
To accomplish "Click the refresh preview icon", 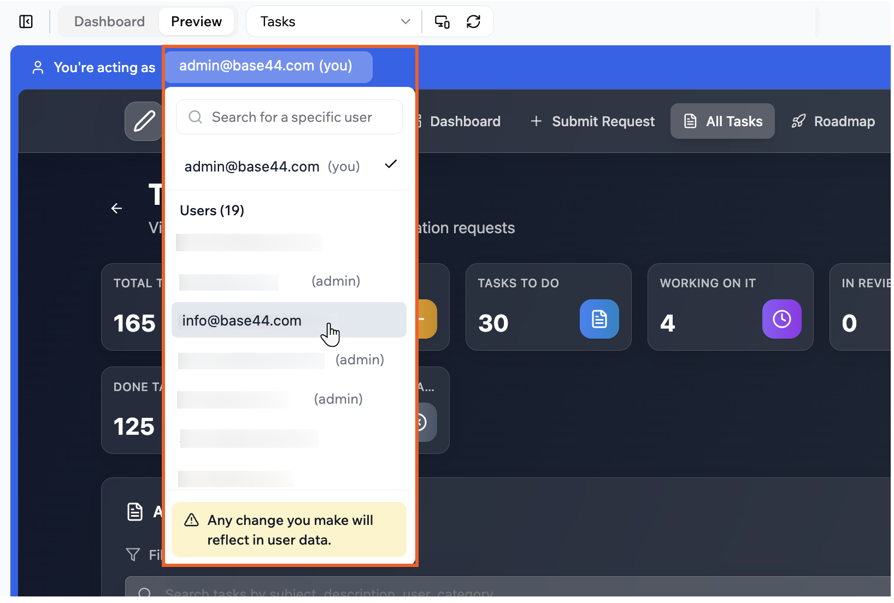I will [x=473, y=21].
